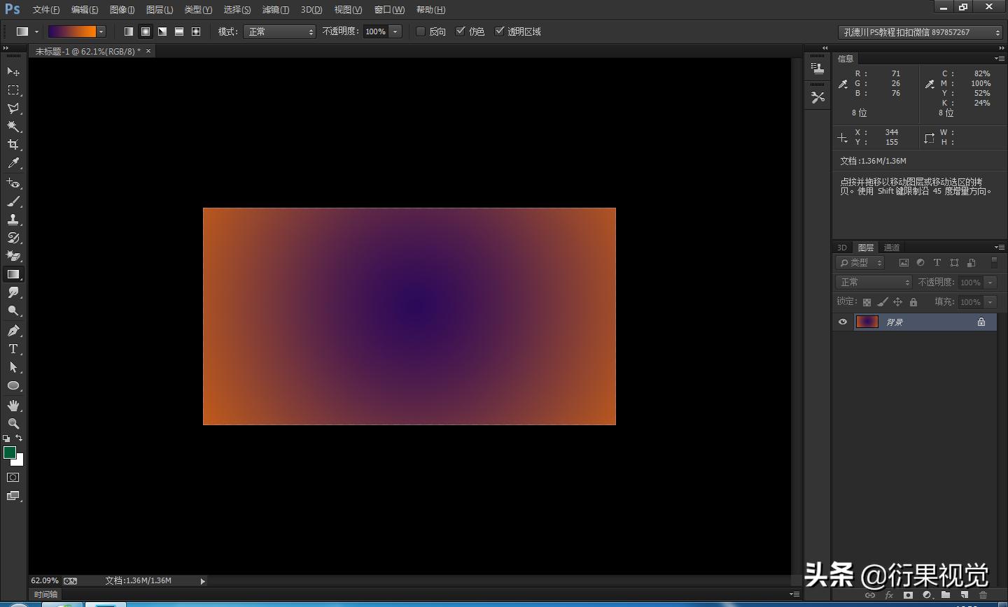Open the 类型 layer filter dropdown
The image size is (1008, 607).
(860, 262)
